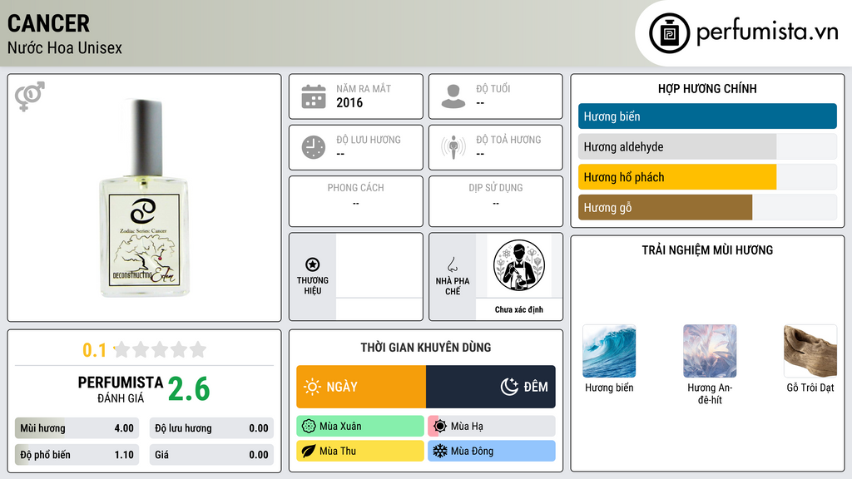Choose the Mùa Xuân season bar

pos(360,427)
